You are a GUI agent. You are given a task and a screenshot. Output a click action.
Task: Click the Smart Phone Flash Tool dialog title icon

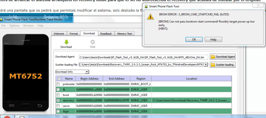point(146,6)
